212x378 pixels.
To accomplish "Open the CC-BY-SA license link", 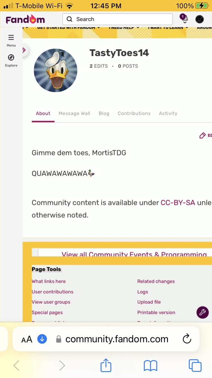I will tap(178, 203).
